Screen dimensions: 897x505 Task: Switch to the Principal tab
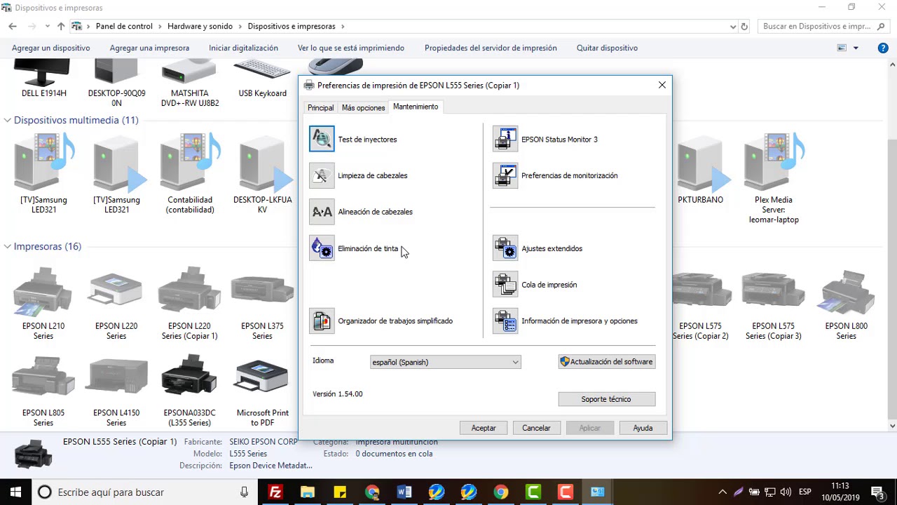coord(320,107)
